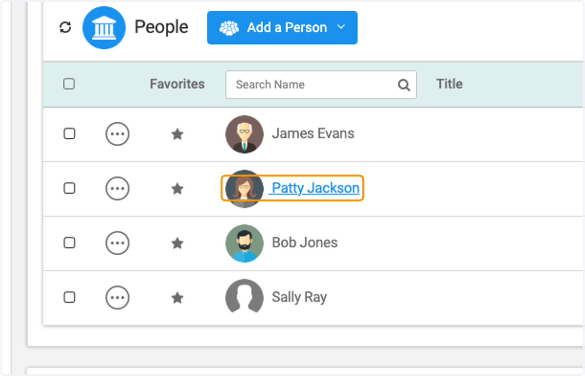Favorite James Evans with the star
The width and height of the screenshot is (585, 376).
click(177, 134)
